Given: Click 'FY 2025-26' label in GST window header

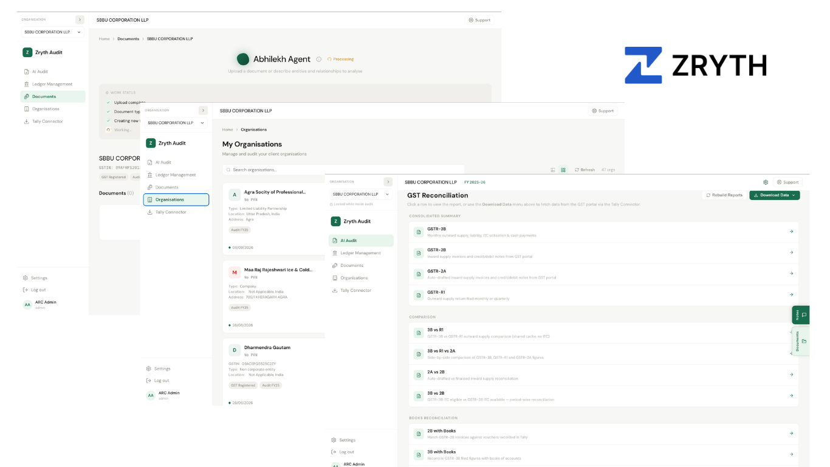Looking at the screenshot, I should pyautogui.click(x=475, y=182).
